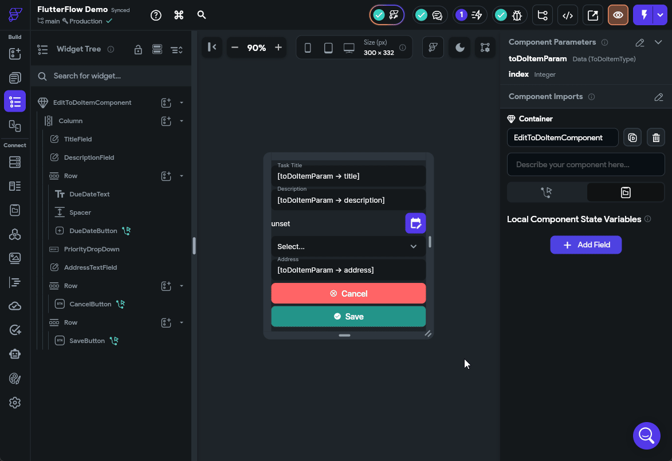Select TitleField in widget tree

click(x=77, y=139)
